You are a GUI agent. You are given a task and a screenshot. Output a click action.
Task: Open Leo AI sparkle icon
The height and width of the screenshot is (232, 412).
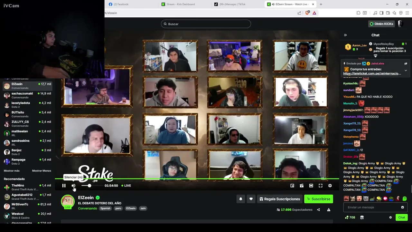click(x=394, y=13)
